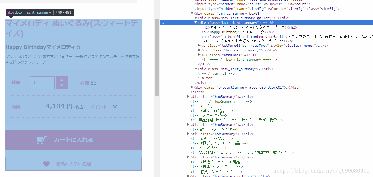Click the product title マイメロディ ぬいぐるみ heading

pyautogui.click(x=72, y=28)
